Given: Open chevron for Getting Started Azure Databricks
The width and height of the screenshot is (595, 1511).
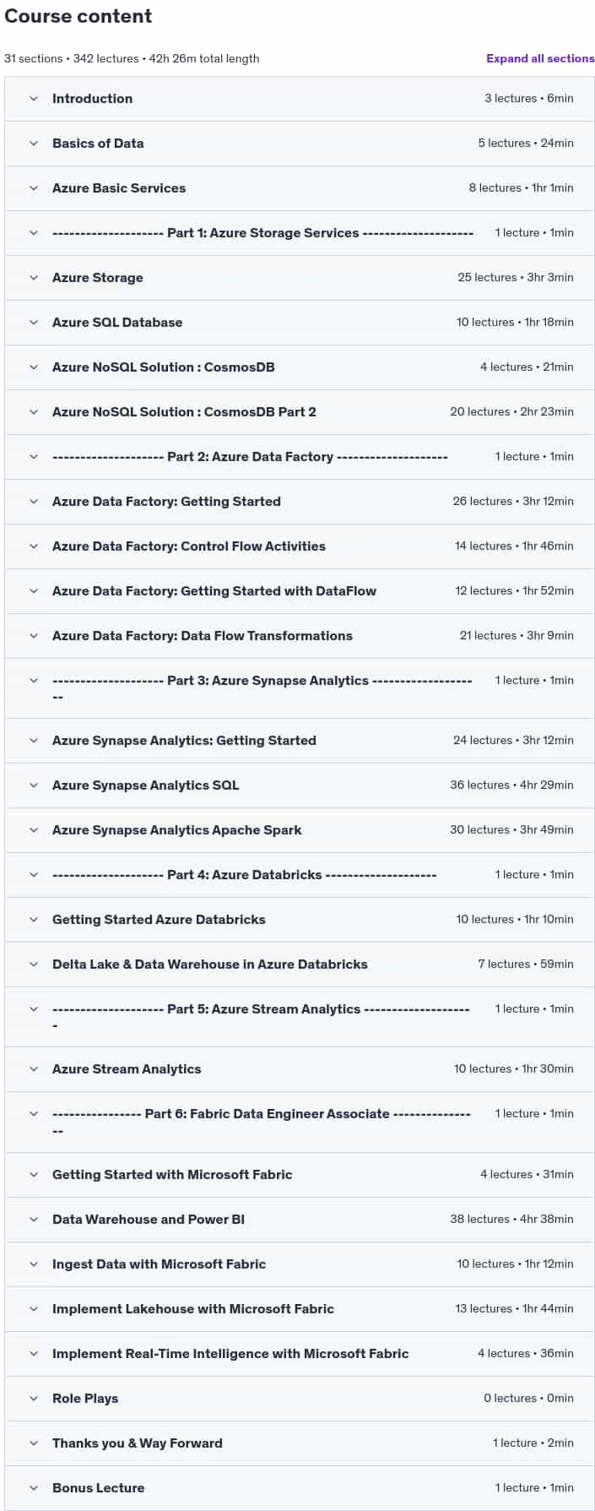Looking at the screenshot, I should coord(34,920).
